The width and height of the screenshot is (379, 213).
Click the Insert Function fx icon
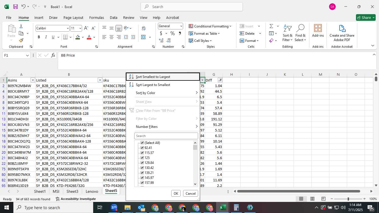pos(53,55)
